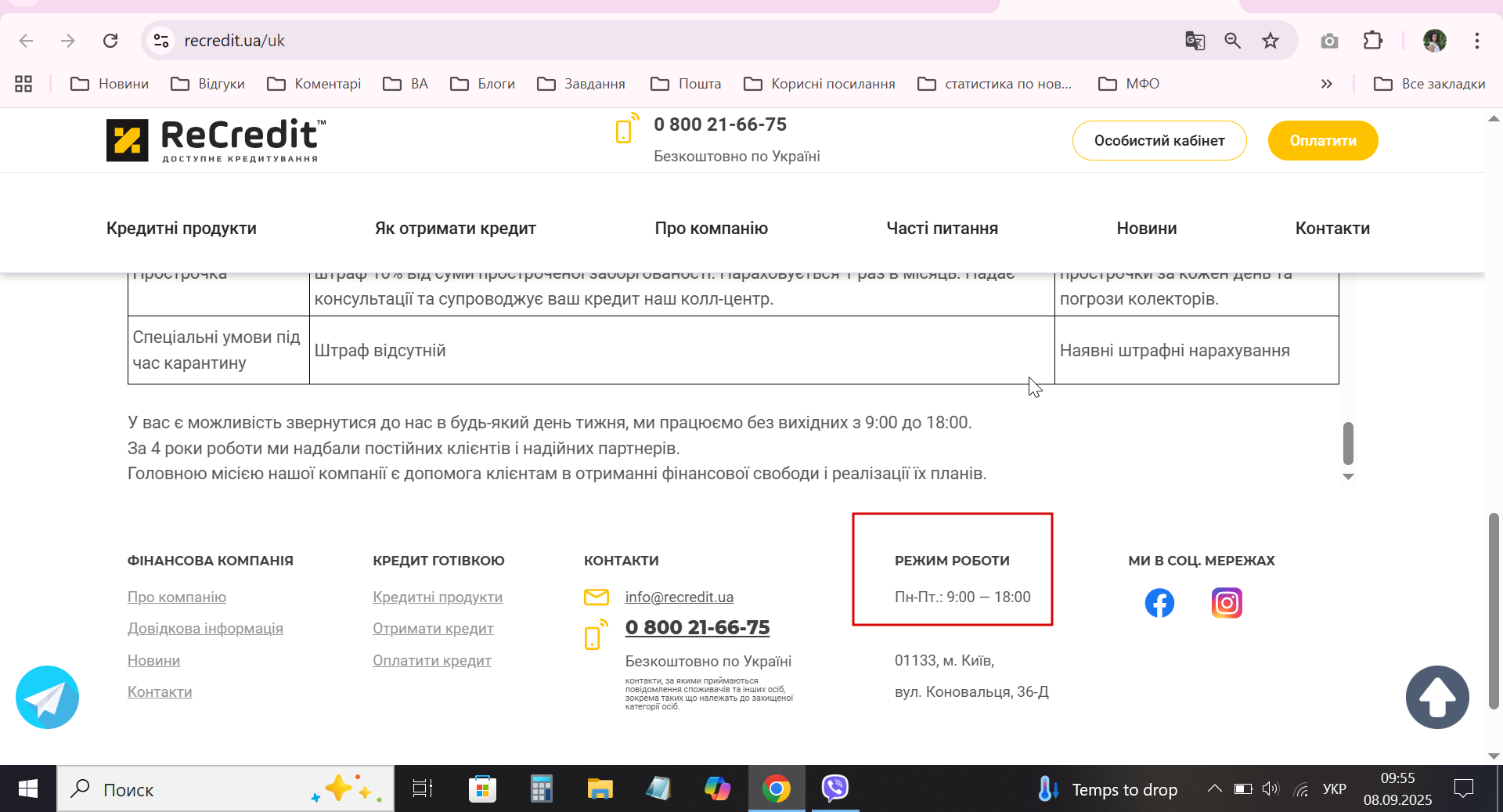Click Особистий кабінет button
This screenshot has height=812, width=1503.
1159,141
